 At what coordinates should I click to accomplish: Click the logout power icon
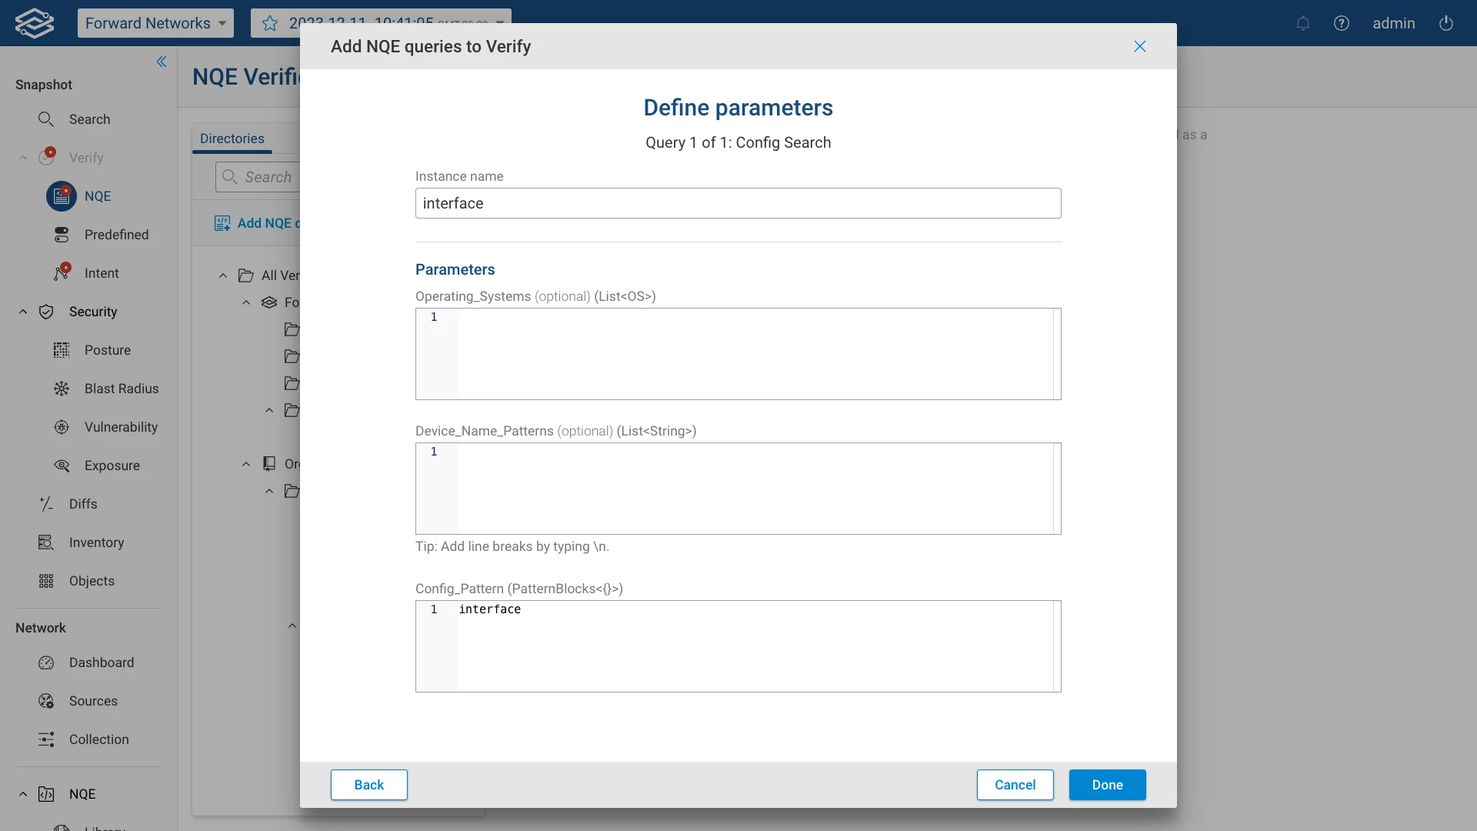click(x=1445, y=23)
